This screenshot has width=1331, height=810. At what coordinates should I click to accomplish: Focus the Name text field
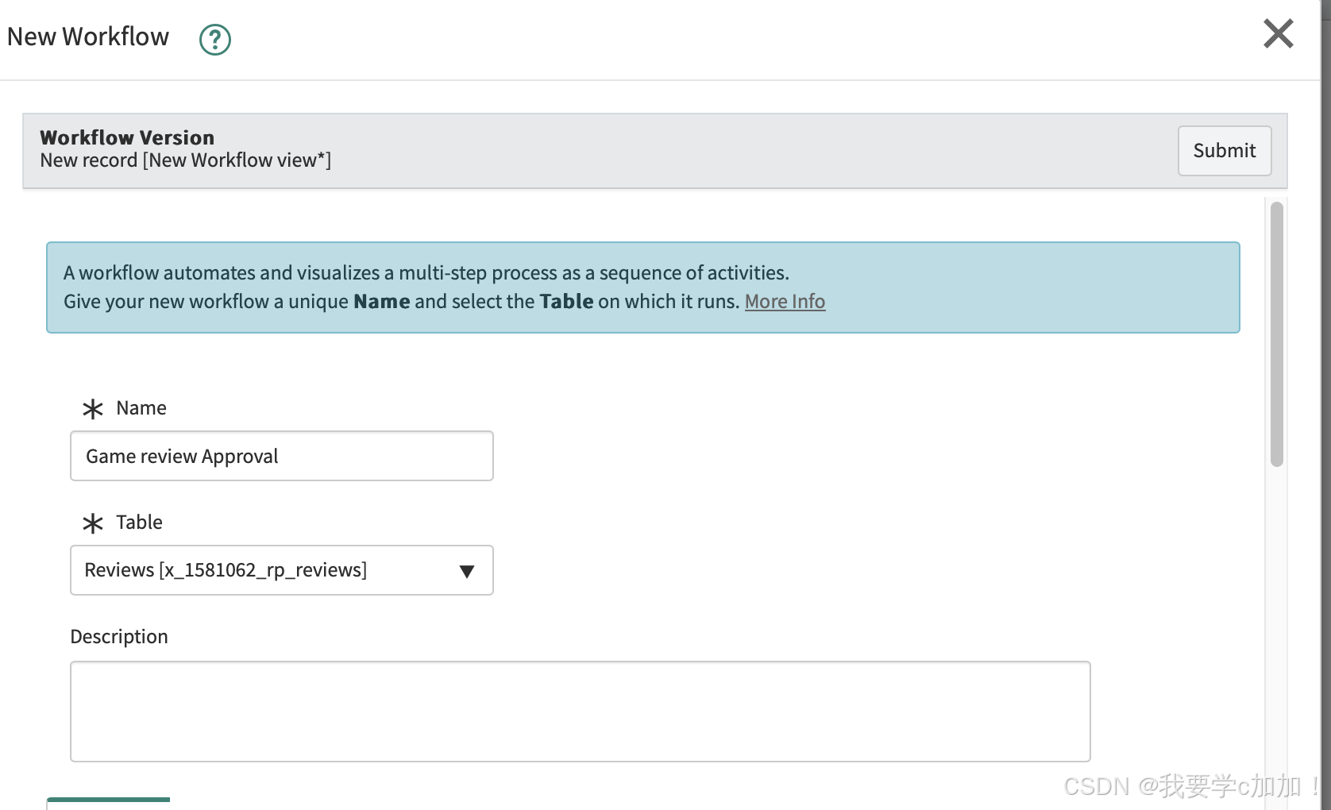[x=282, y=456]
